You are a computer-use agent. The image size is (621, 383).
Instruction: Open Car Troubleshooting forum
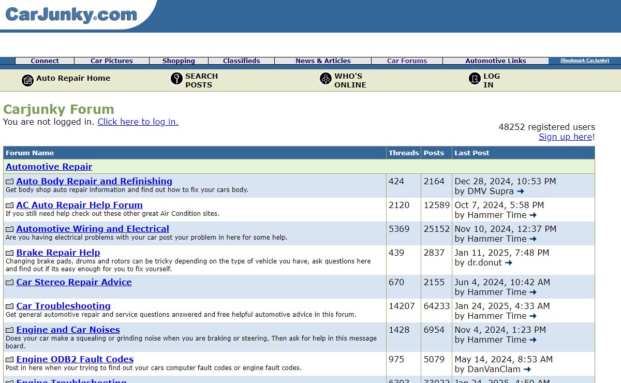64,306
